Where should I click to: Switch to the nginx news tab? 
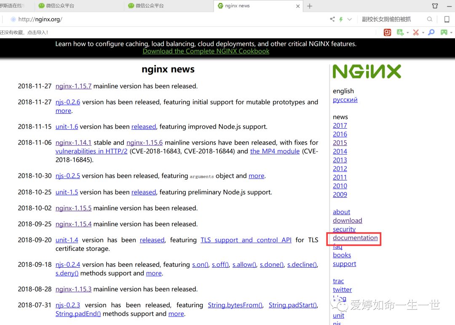(x=258, y=6)
